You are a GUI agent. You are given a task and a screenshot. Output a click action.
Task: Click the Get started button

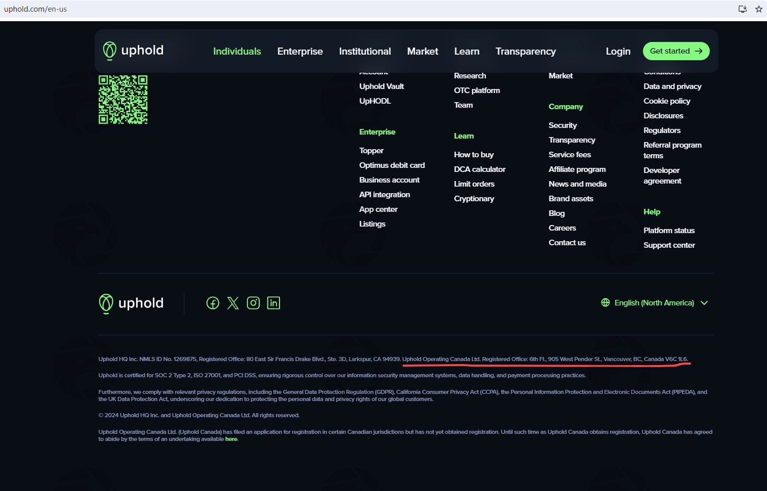[676, 51]
